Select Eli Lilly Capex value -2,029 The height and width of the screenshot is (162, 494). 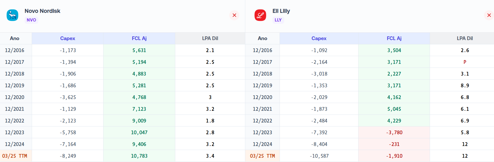point(319,97)
